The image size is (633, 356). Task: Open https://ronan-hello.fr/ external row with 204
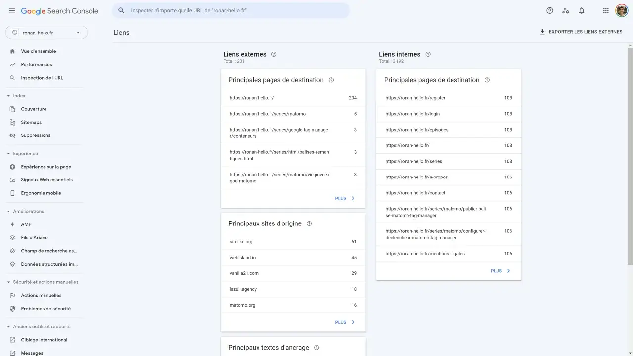click(x=293, y=98)
